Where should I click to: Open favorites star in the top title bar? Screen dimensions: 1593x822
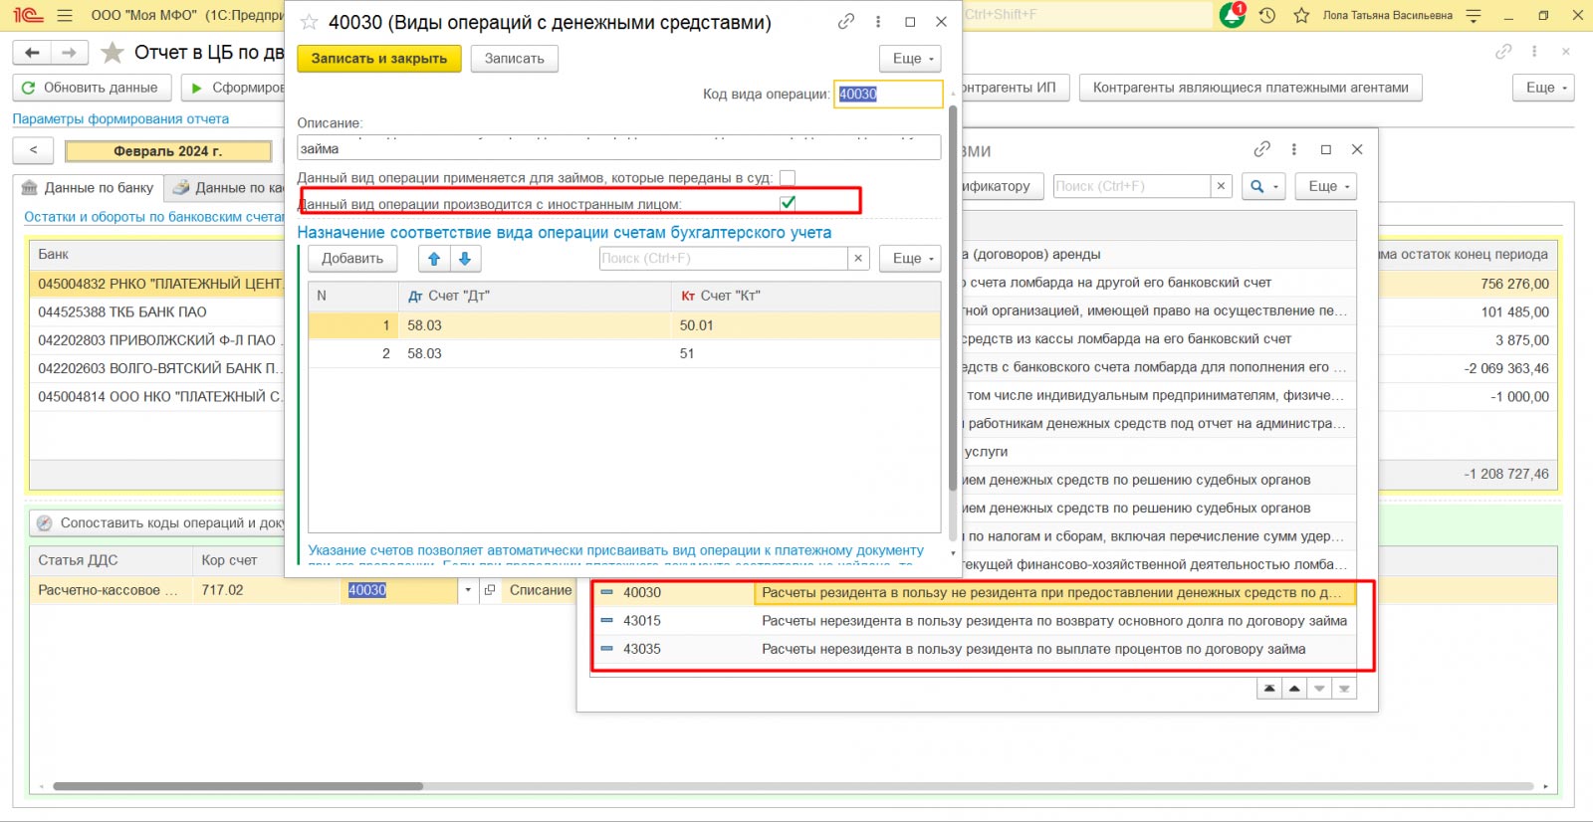pos(1301,16)
